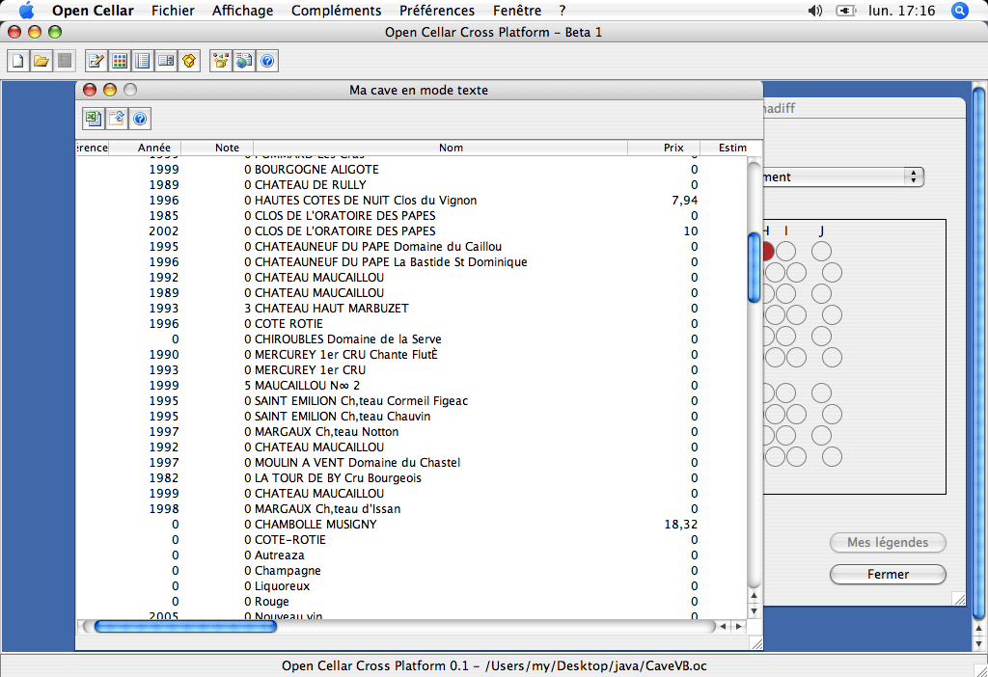Open the Open Cellar application menu

coord(93,11)
